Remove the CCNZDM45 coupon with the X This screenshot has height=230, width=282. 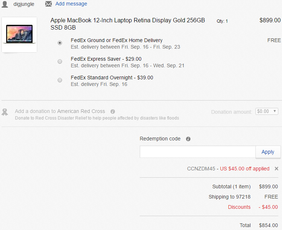tap(277, 169)
